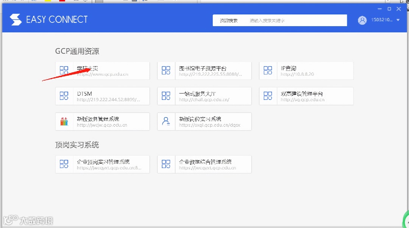
Task: Open the 图书馆电子资源平台 title link
Action: (x=203, y=68)
